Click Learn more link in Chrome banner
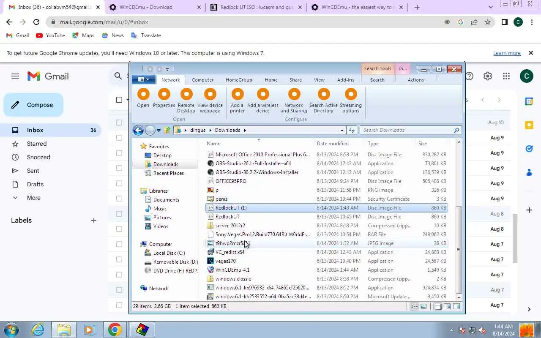Screen dimensions: 541x338 tap(507, 53)
